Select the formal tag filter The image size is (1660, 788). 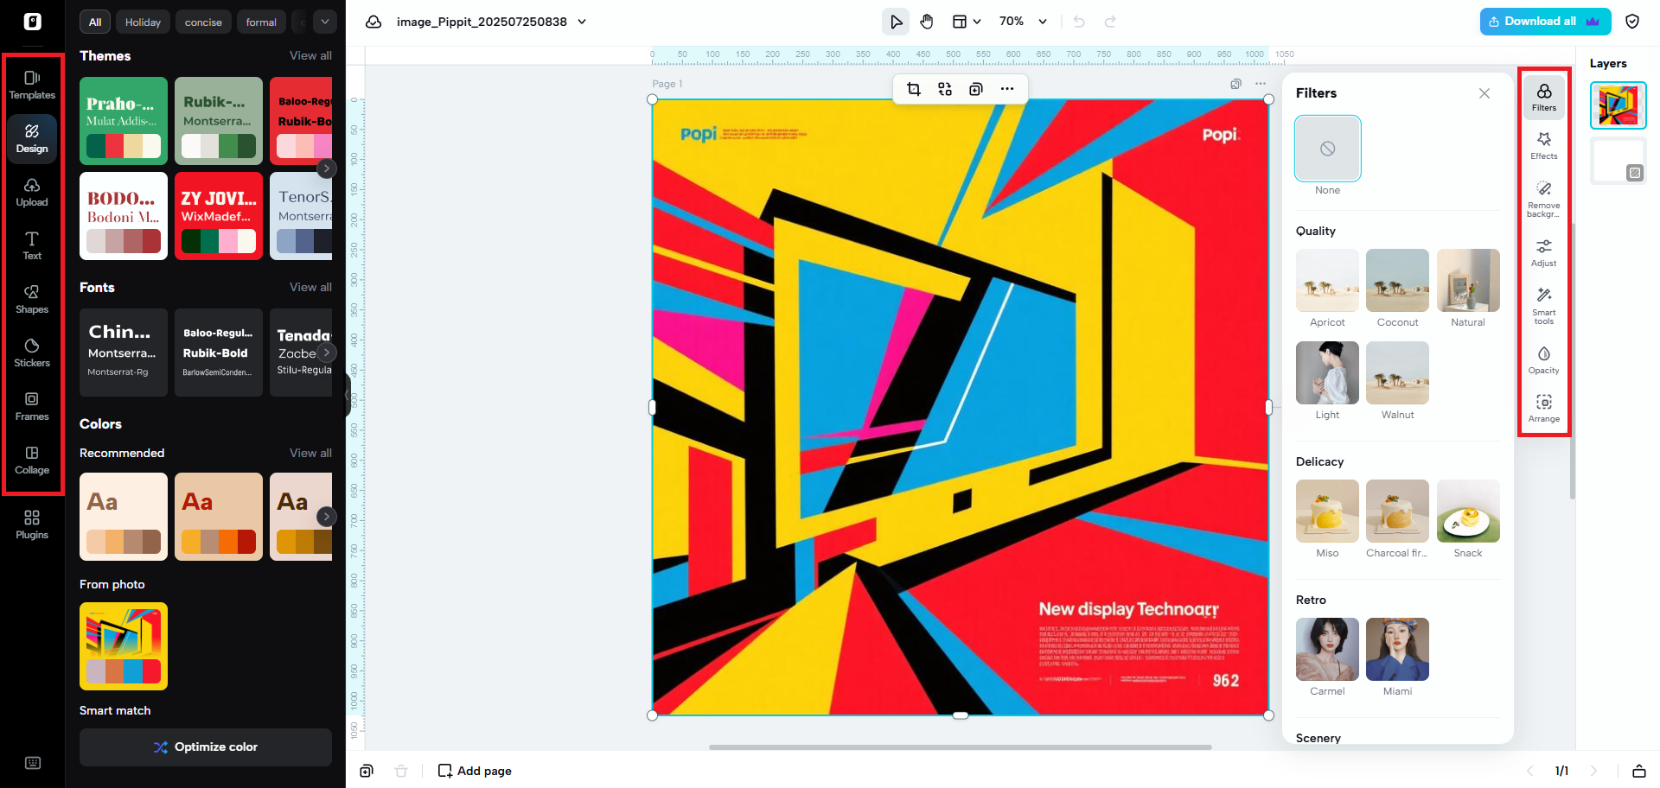pyautogui.click(x=261, y=22)
